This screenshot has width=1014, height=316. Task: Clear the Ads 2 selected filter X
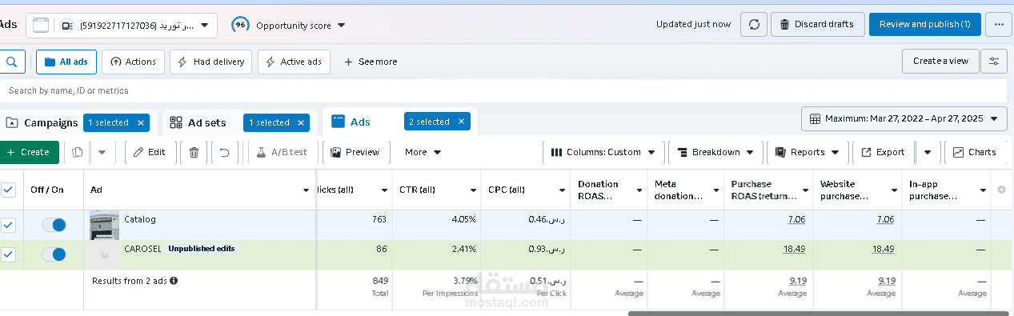point(462,122)
